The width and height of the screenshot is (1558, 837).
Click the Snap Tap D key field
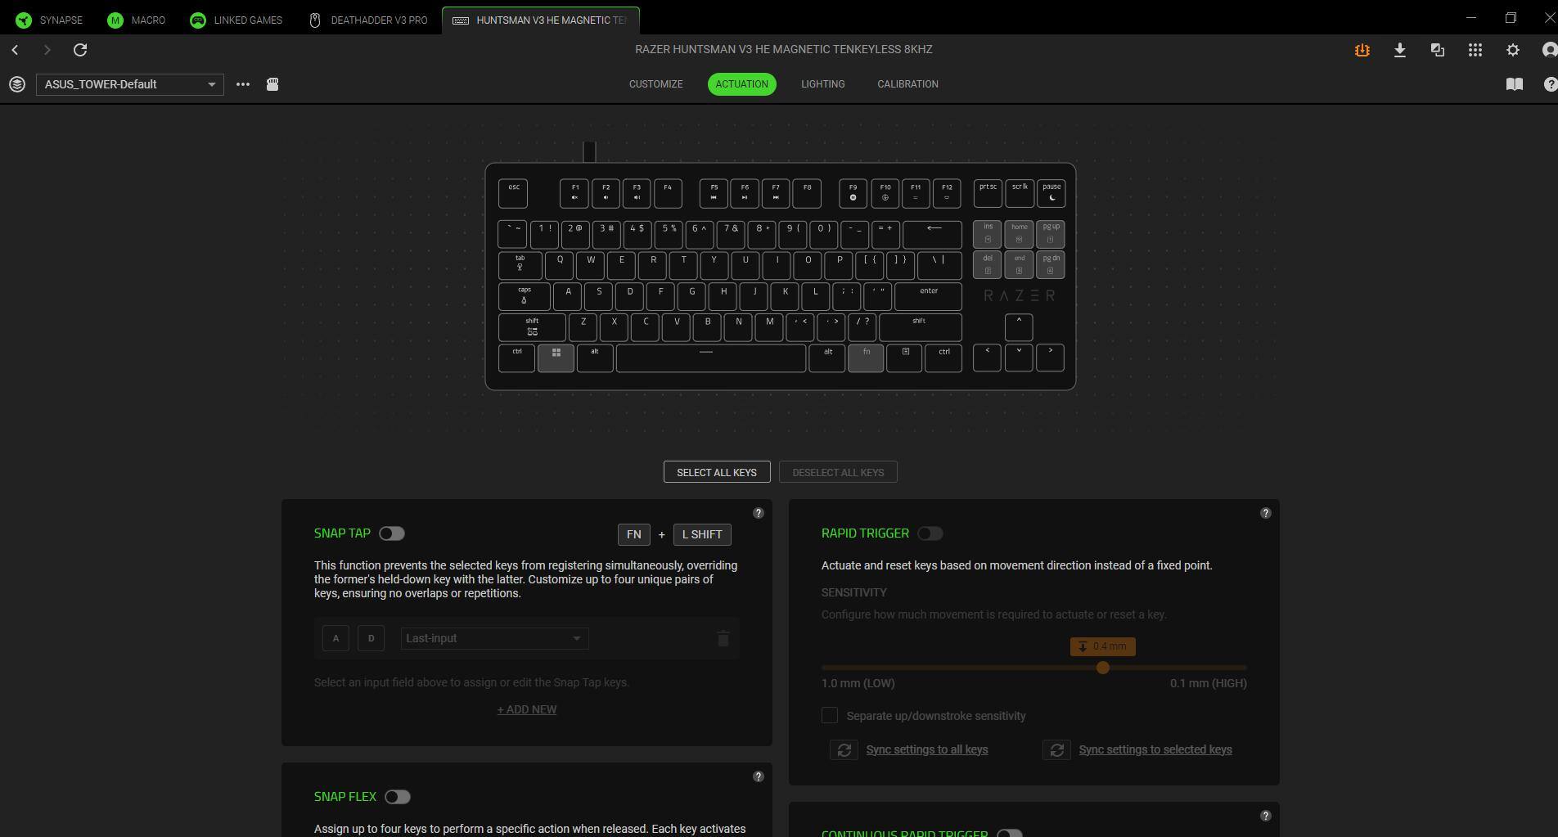coord(371,638)
